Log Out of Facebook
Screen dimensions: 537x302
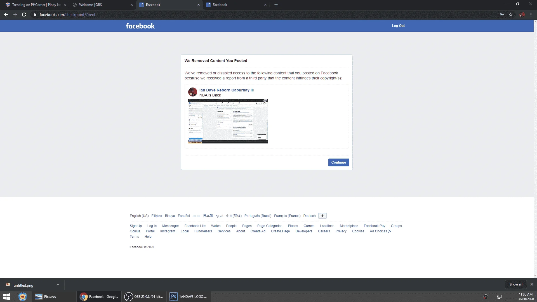coord(398,26)
